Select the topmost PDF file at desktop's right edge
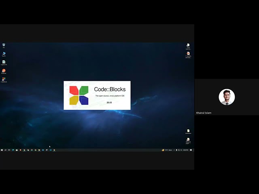Viewport: 259px width, 194px height. point(188,46)
